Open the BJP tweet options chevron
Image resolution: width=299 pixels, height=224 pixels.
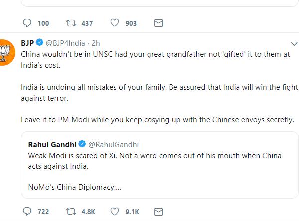pos(294,44)
